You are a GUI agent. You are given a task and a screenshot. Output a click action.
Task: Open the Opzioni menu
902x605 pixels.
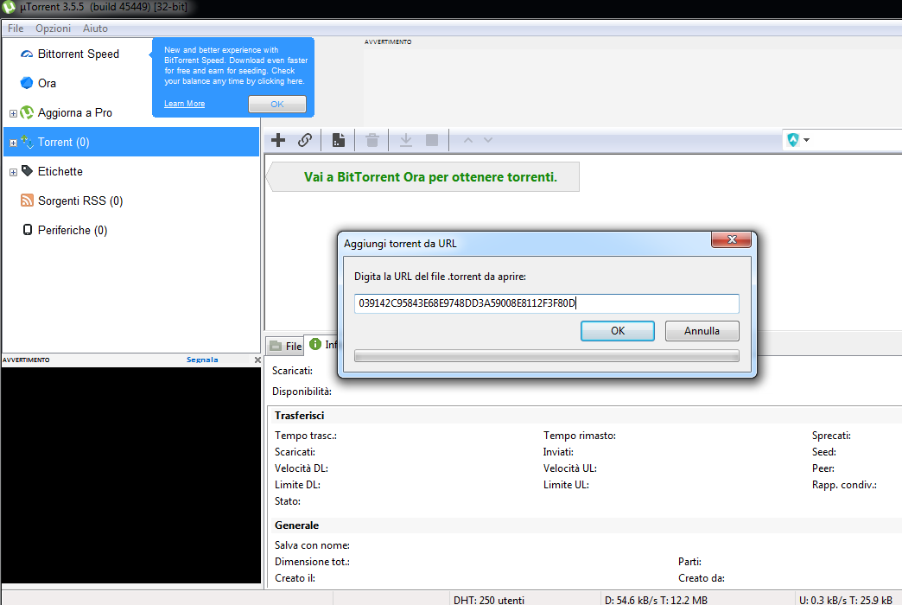click(53, 29)
